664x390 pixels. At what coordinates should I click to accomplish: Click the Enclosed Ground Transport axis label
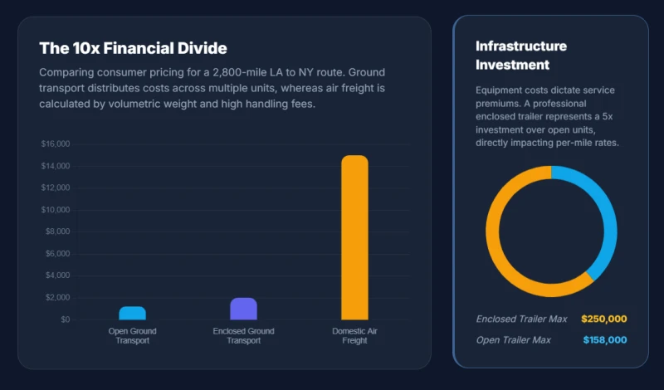243,336
